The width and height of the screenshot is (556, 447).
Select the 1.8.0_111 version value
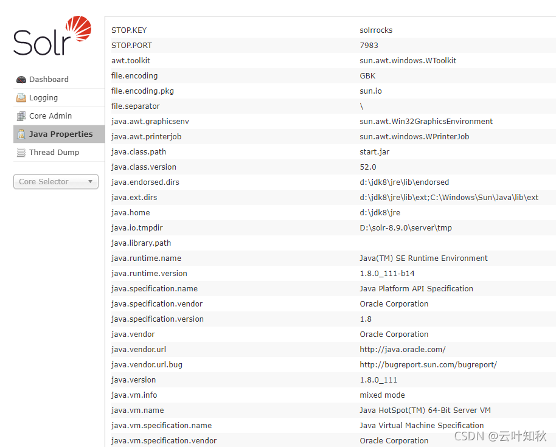click(378, 380)
